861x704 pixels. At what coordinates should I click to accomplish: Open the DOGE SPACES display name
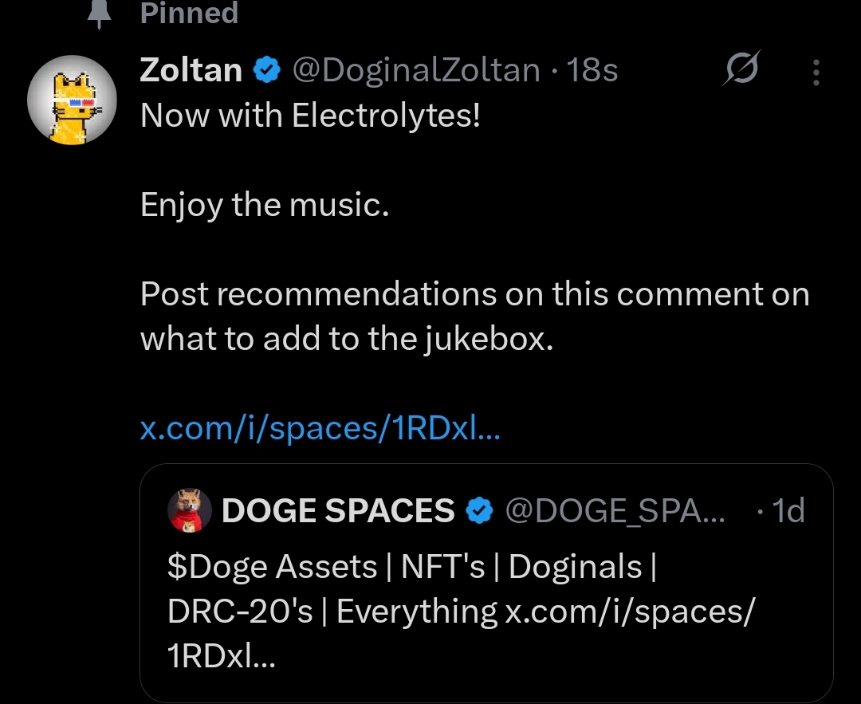pos(338,510)
